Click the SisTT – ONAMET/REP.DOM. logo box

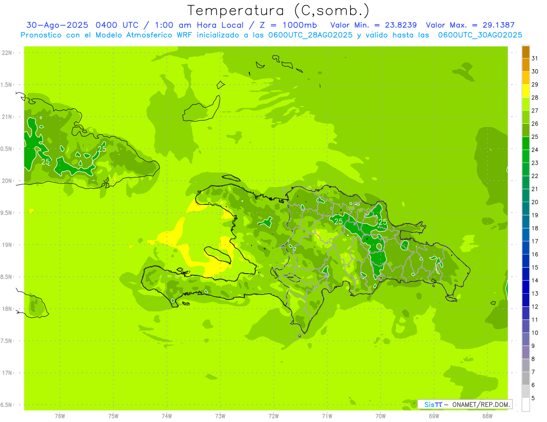click(x=464, y=404)
